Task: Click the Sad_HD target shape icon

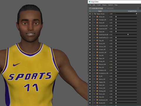Action: (97, 55)
